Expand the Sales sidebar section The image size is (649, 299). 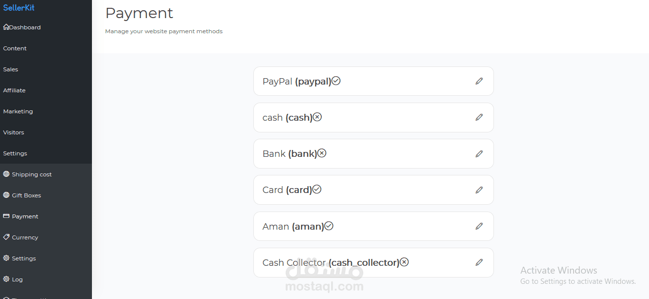point(10,69)
